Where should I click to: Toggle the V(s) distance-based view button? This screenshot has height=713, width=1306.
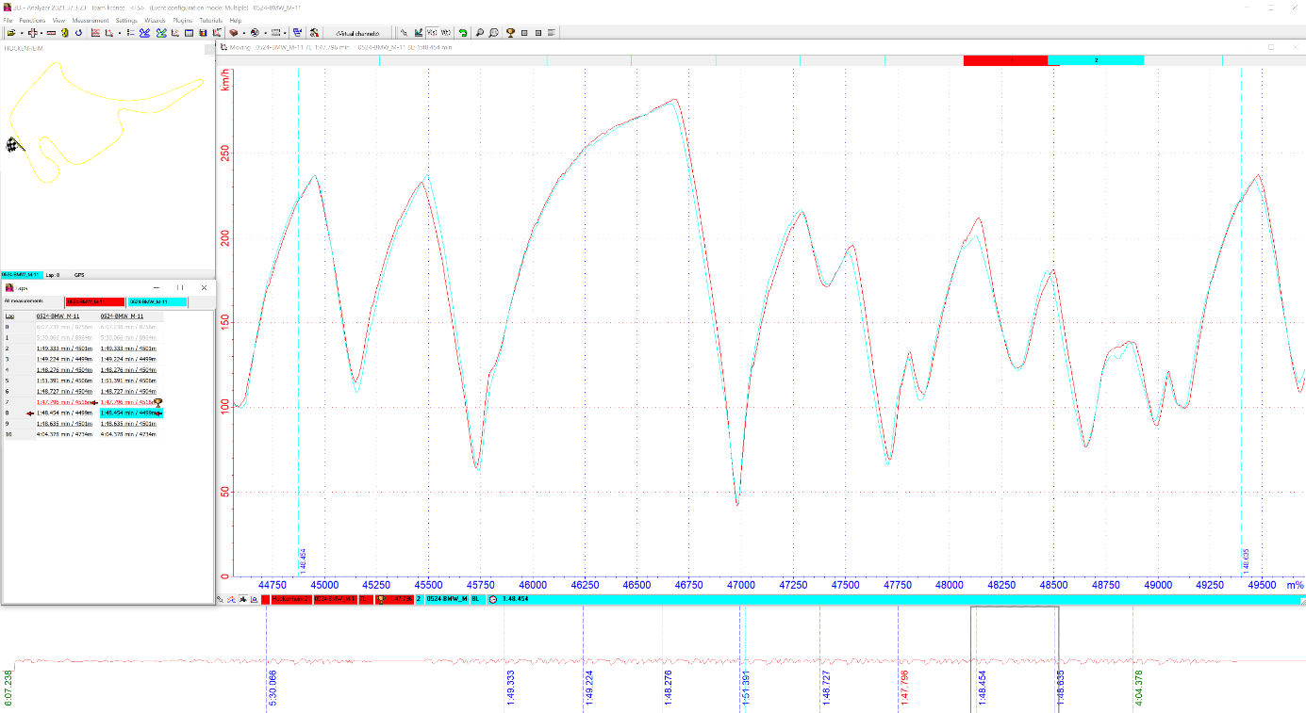tap(432, 32)
